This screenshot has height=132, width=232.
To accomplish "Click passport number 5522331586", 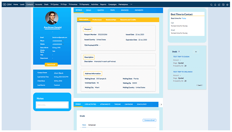I will 102,34.
